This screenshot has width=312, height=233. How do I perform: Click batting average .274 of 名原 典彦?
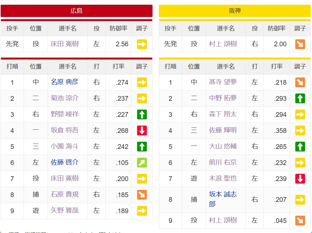(x=122, y=82)
